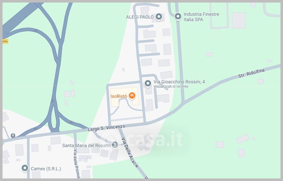Image resolution: width=283 pixels, height=181 pixels.
Task: Click the Largo S. Vincenzo street label
Action: click(x=106, y=128)
